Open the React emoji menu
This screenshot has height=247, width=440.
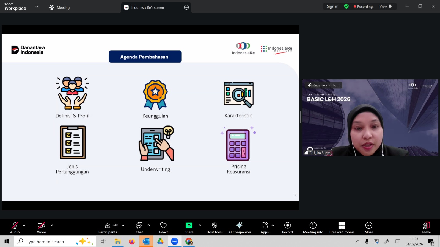(164, 228)
